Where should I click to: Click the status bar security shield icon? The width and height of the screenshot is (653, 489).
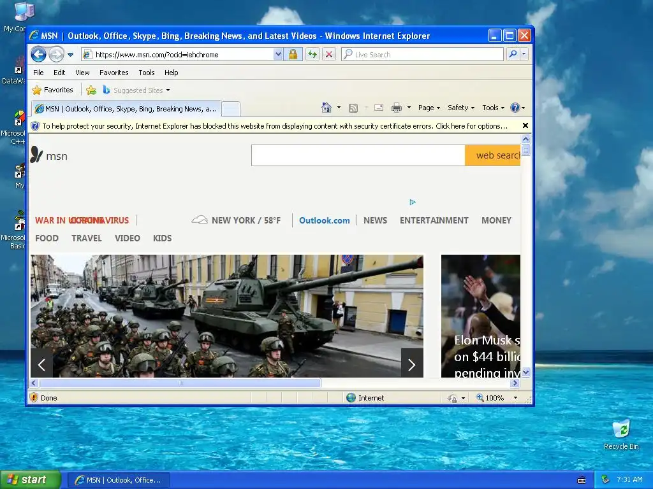pos(34,397)
